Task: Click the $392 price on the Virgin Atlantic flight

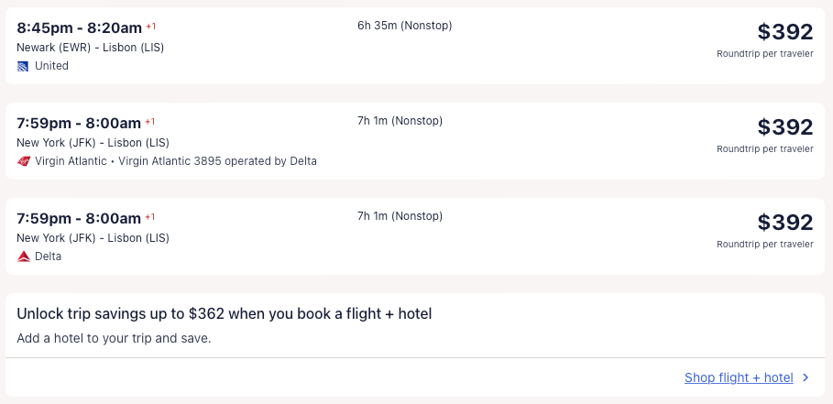Action: (784, 127)
